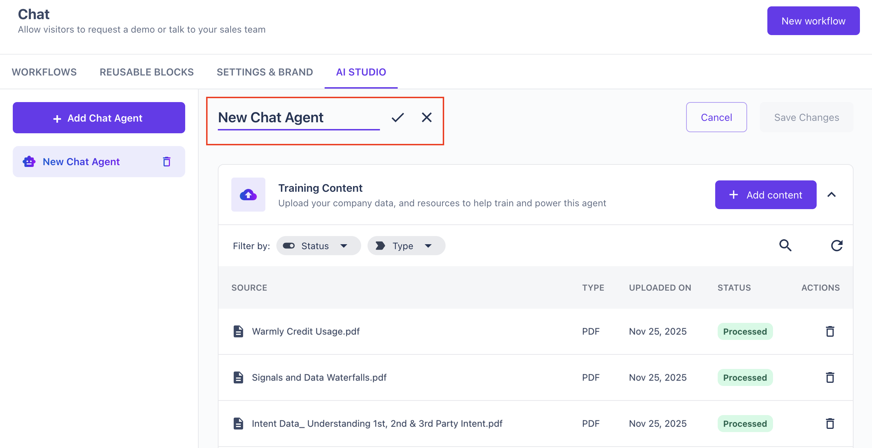The height and width of the screenshot is (448, 872).
Task: Refresh the training content list
Action: coord(837,245)
